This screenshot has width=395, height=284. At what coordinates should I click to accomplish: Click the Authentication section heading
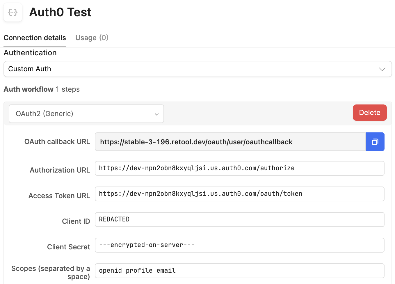(30, 53)
